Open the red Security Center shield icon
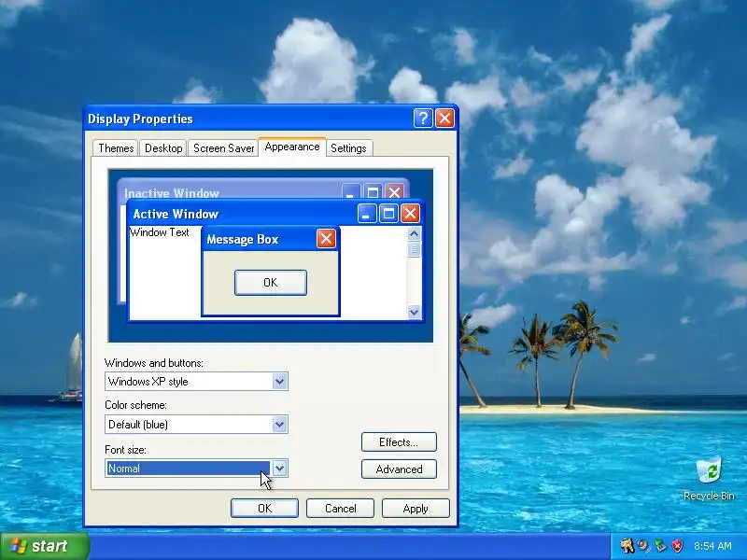This screenshot has width=747, height=560. click(x=677, y=546)
